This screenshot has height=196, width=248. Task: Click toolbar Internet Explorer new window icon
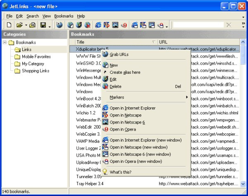tap(134, 25)
